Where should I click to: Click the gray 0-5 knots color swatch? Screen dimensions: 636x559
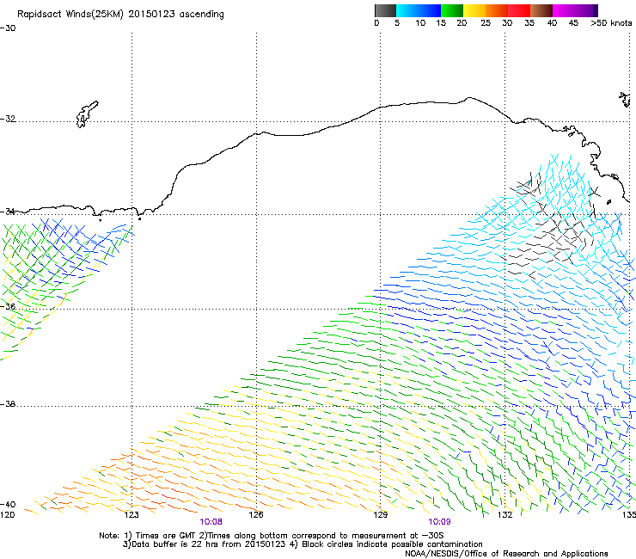[385, 10]
